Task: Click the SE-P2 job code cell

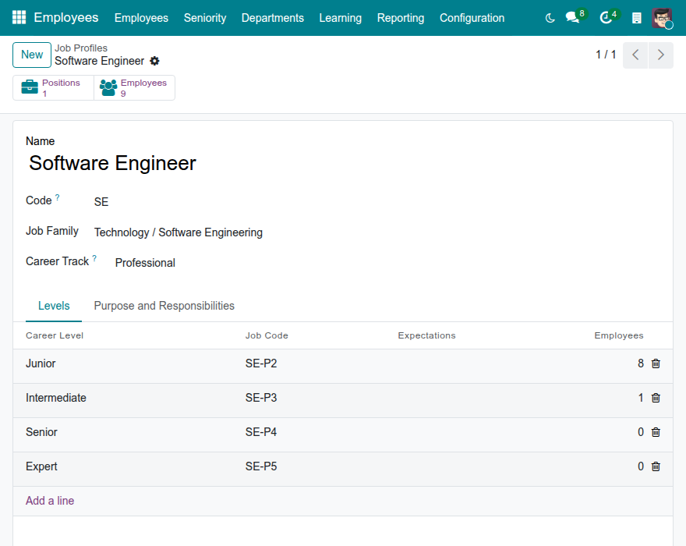Action: pos(261,363)
